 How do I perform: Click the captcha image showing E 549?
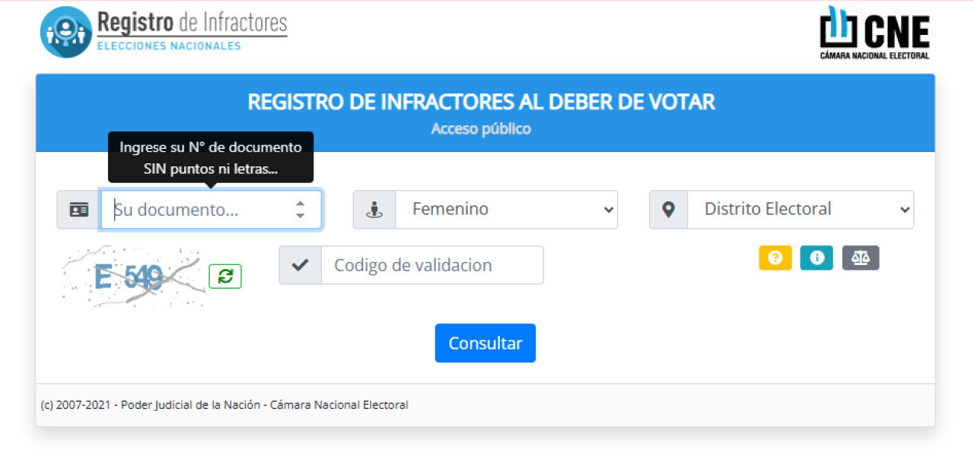(x=133, y=276)
